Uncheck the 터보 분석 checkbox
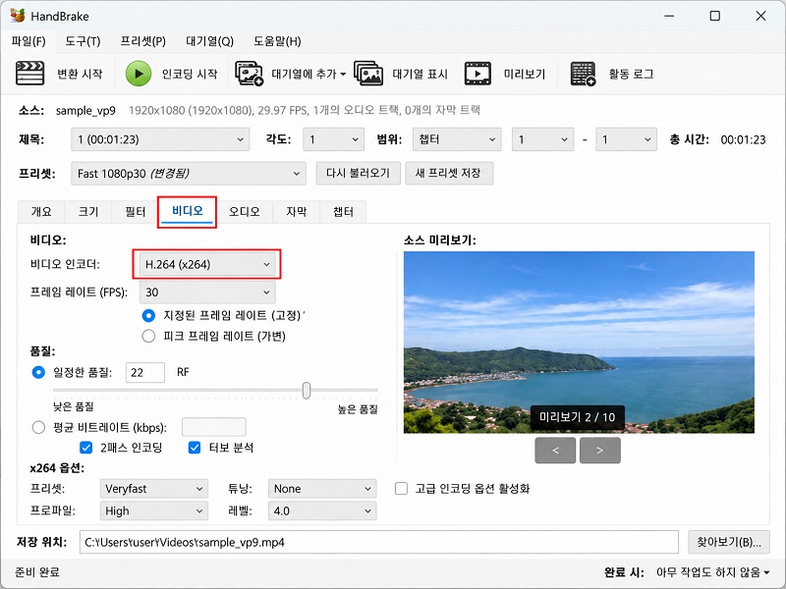786x589 pixels. point(195,448)
